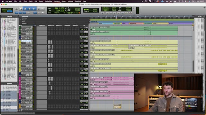The width and height of the screenshot is (206, 115).
Task: Select the Selector tool
Action: [30, 9]
